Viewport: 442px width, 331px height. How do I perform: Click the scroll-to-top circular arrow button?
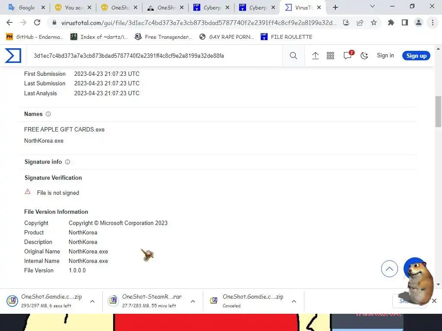pyautogui.click(x=389, y=269)
